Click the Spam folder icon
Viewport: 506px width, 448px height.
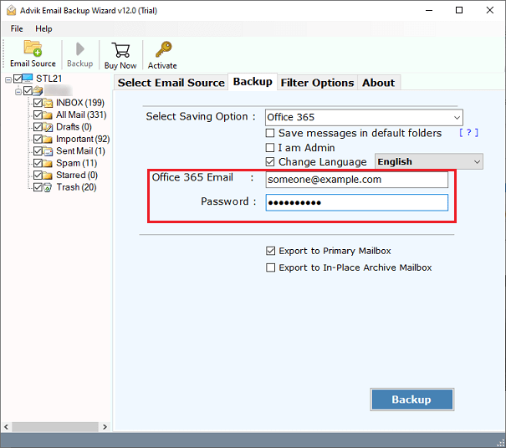pyautogui.click(x=48, y=163)
